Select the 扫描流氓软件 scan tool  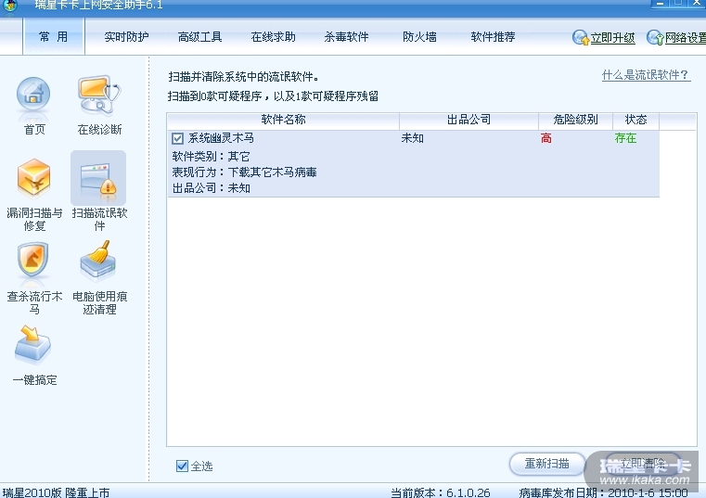point(98,179)
